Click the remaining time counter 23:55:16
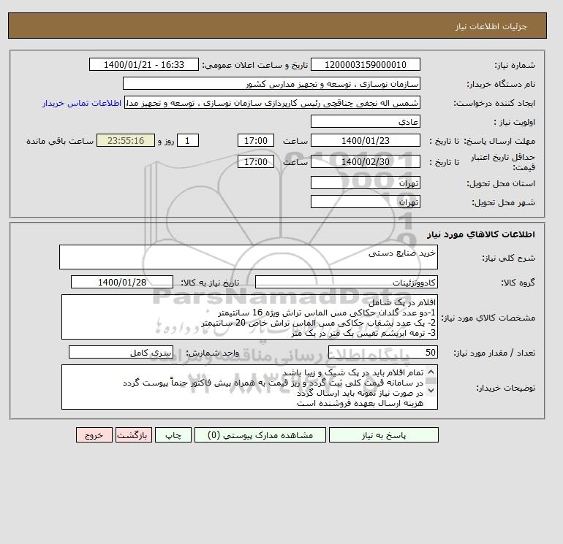Screen dimensions: 563x544 [x=126, y=141]
